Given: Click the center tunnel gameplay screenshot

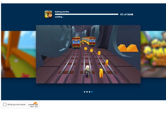Looking at the screenshot, I should pyautogui.click(x=88, y=54).
